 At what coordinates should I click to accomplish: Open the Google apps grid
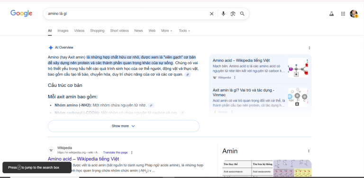tap(343, 14)
